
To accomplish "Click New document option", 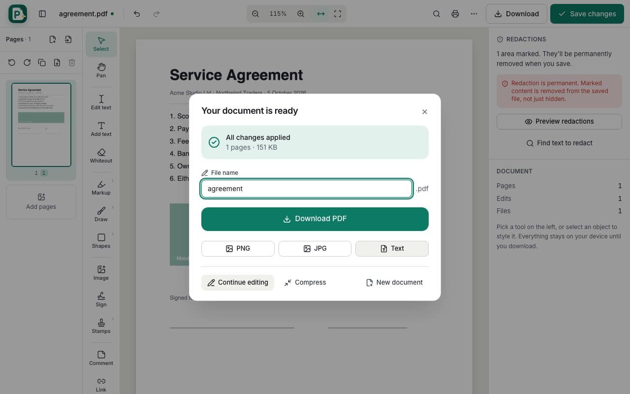I will (x=394, y=282).
